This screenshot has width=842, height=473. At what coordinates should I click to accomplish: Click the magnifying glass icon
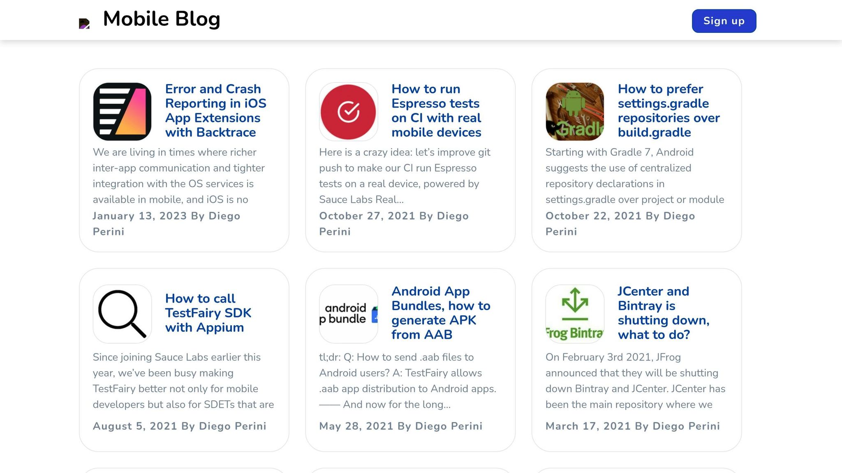pos(122,314)
